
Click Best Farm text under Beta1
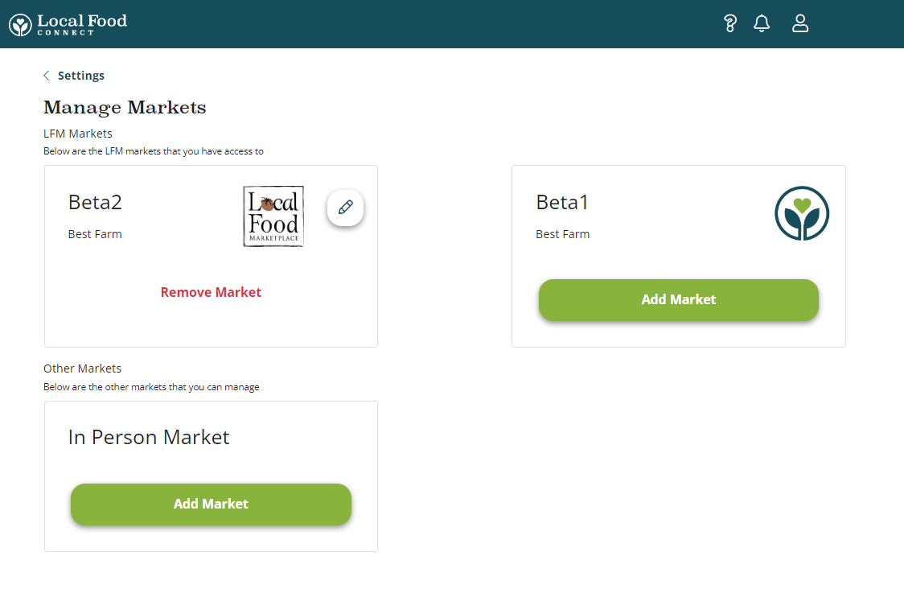click(562, 234)
